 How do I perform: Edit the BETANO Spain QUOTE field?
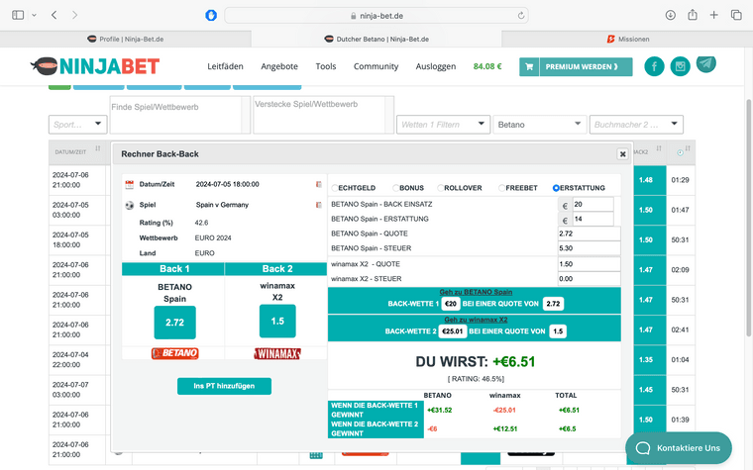[x=589, y=234]
